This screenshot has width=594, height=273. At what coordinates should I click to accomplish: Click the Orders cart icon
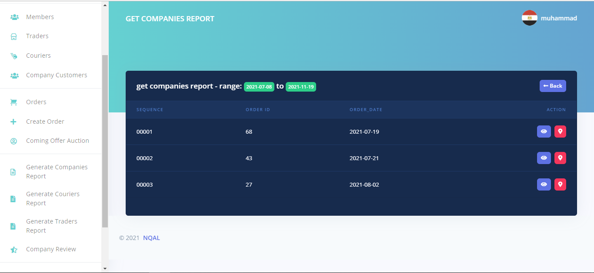pyautogui.click(x=13, y=102)
